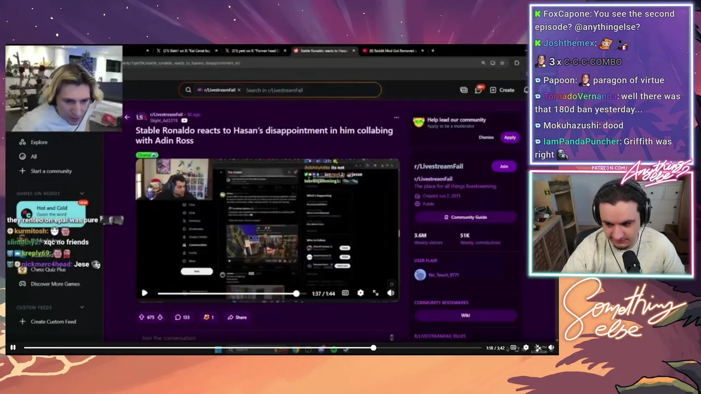This screenshot has height=394, width=701.
Task: Open the Community Guide
Action: (x=466, y=217)
